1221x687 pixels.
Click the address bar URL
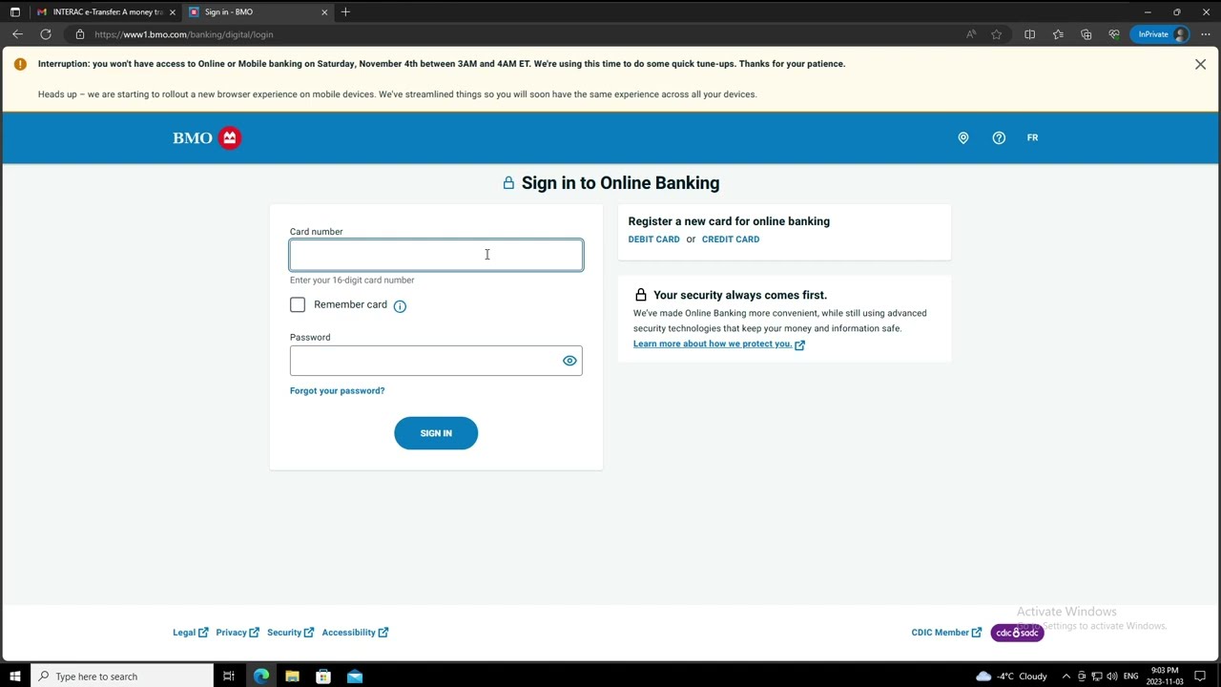(x=184, y=34)
